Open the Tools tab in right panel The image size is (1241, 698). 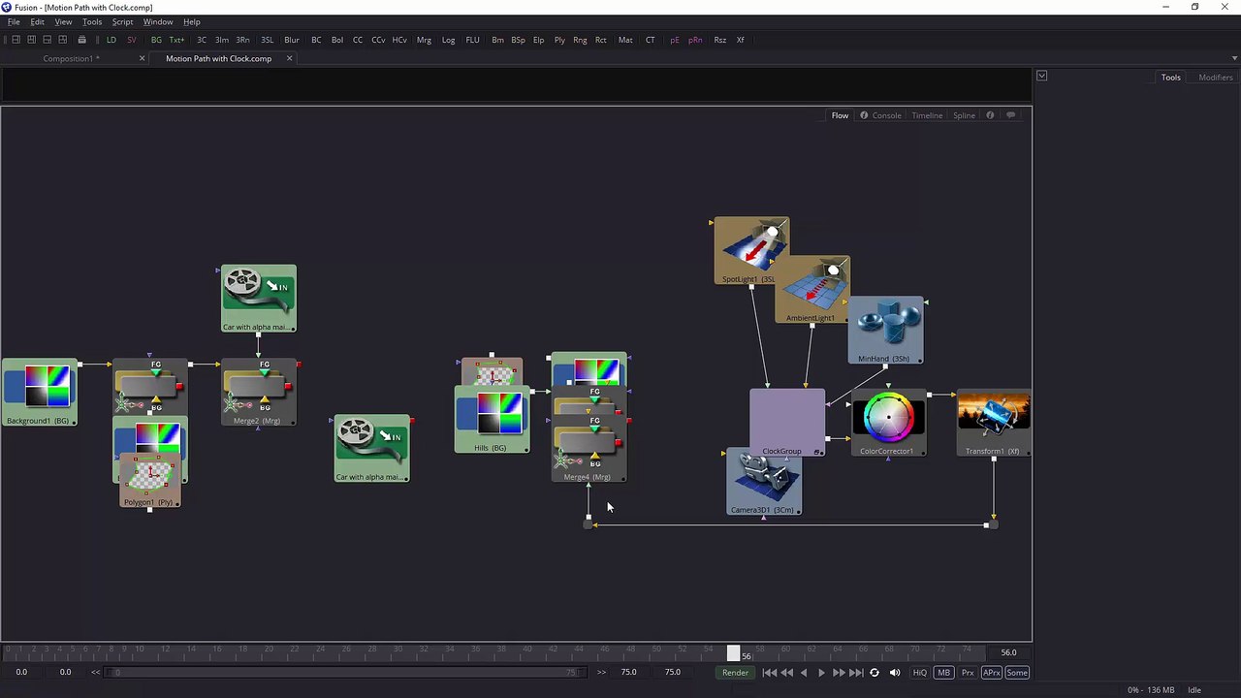tap(1171, 78)
